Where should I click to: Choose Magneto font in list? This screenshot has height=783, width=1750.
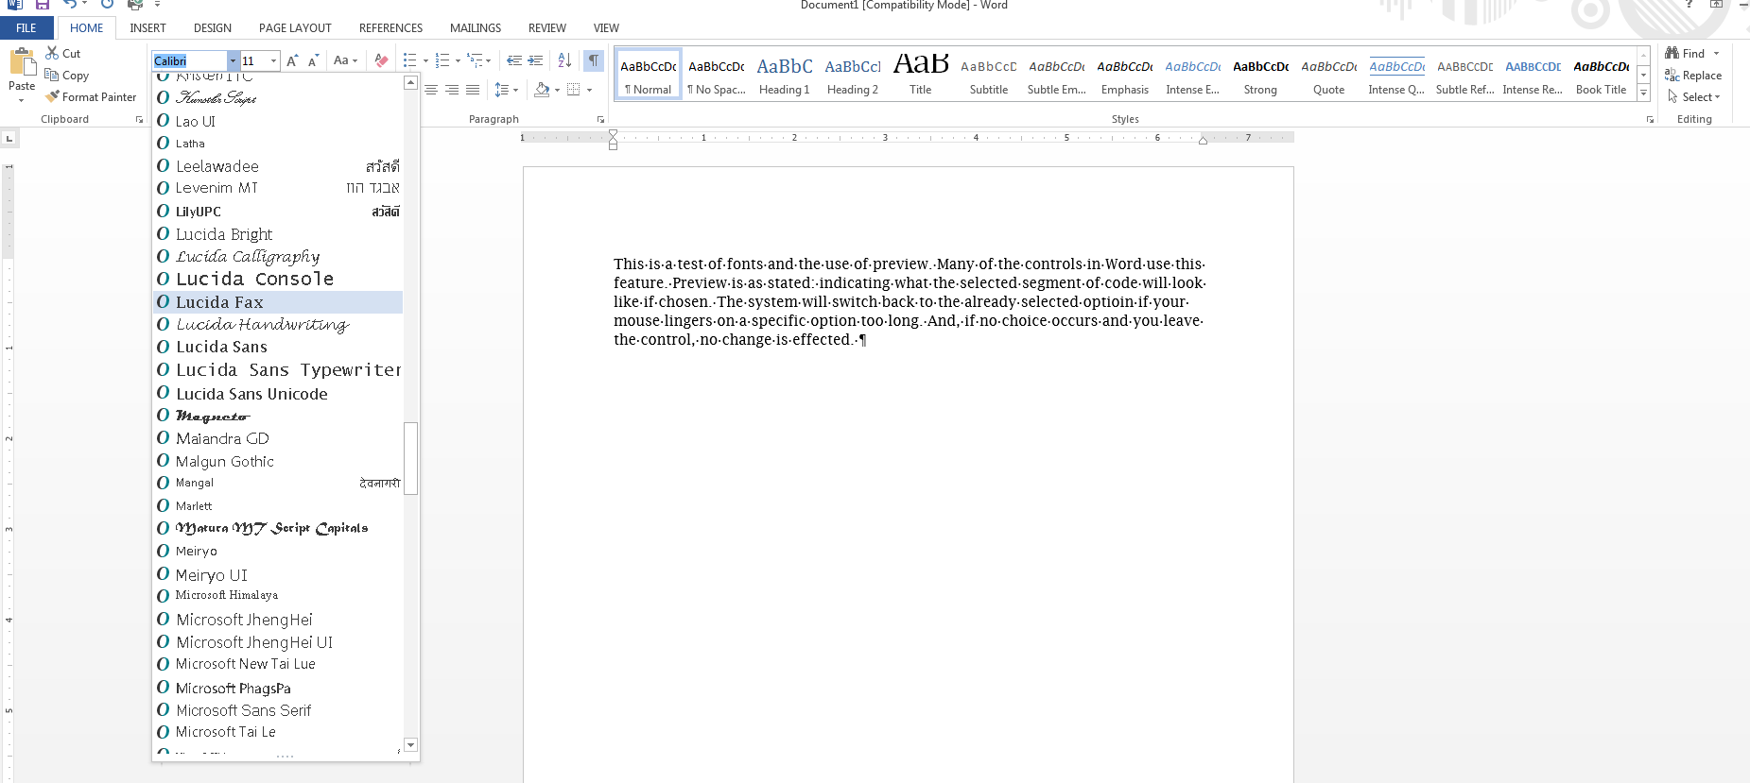(278, 416)
